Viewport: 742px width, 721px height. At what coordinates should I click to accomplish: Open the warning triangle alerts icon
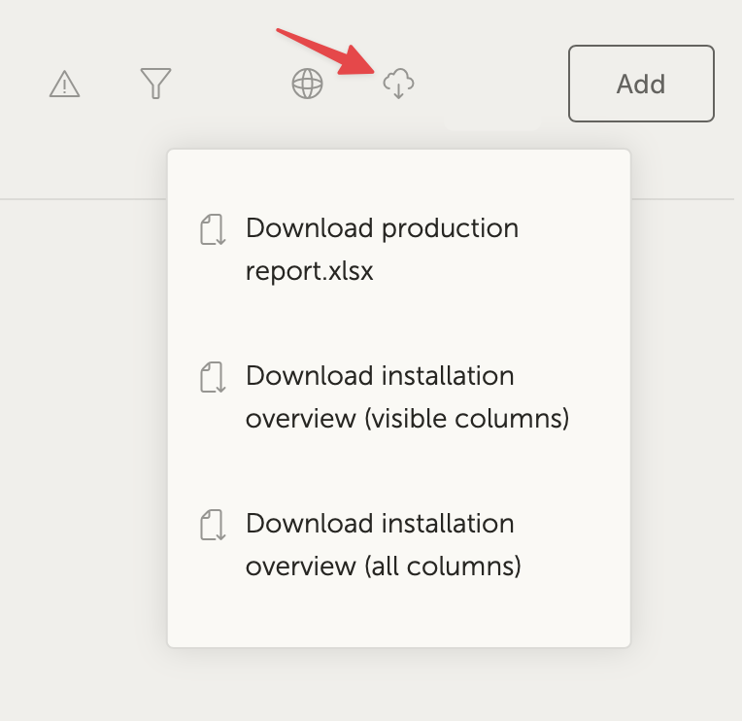(64, 86)
